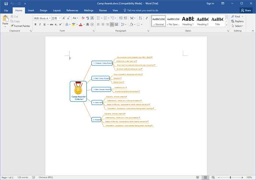Apply Title style

pos(218,21)
